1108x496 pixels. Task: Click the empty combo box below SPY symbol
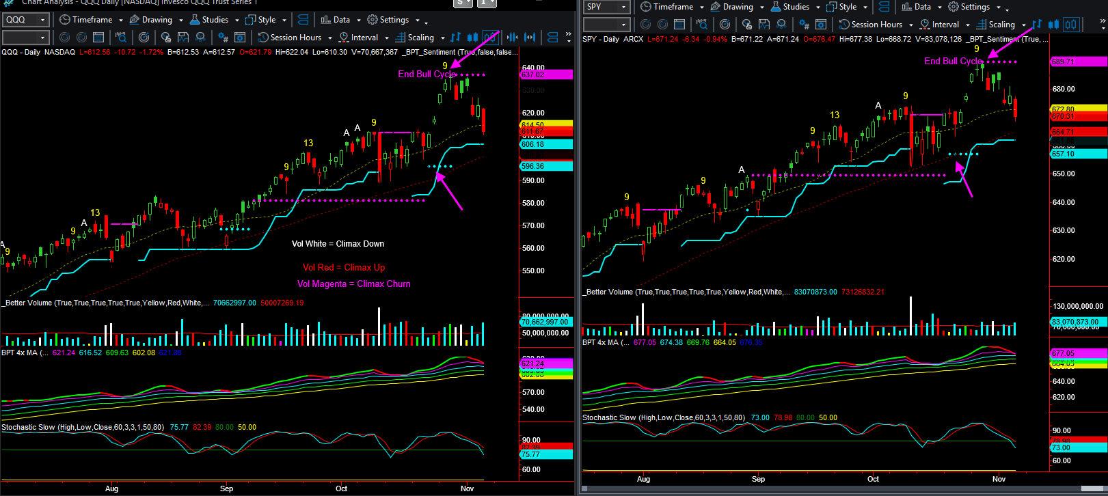click(x=606, y=25)
